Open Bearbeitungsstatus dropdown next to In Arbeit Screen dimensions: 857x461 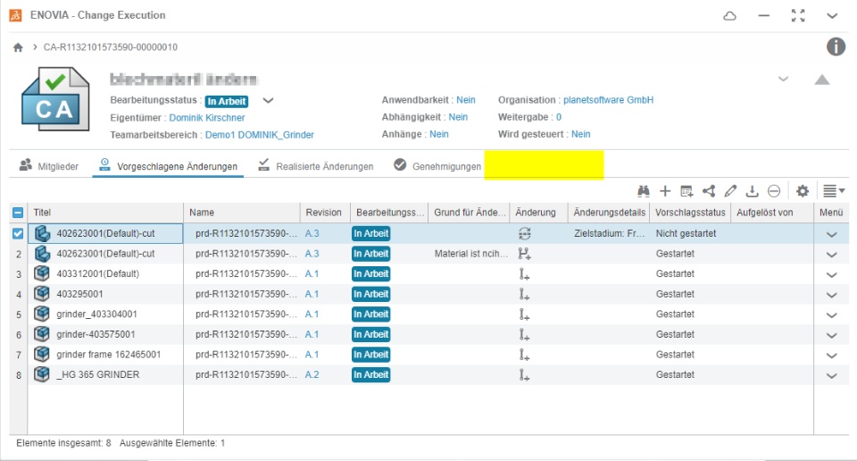point(268,101)
